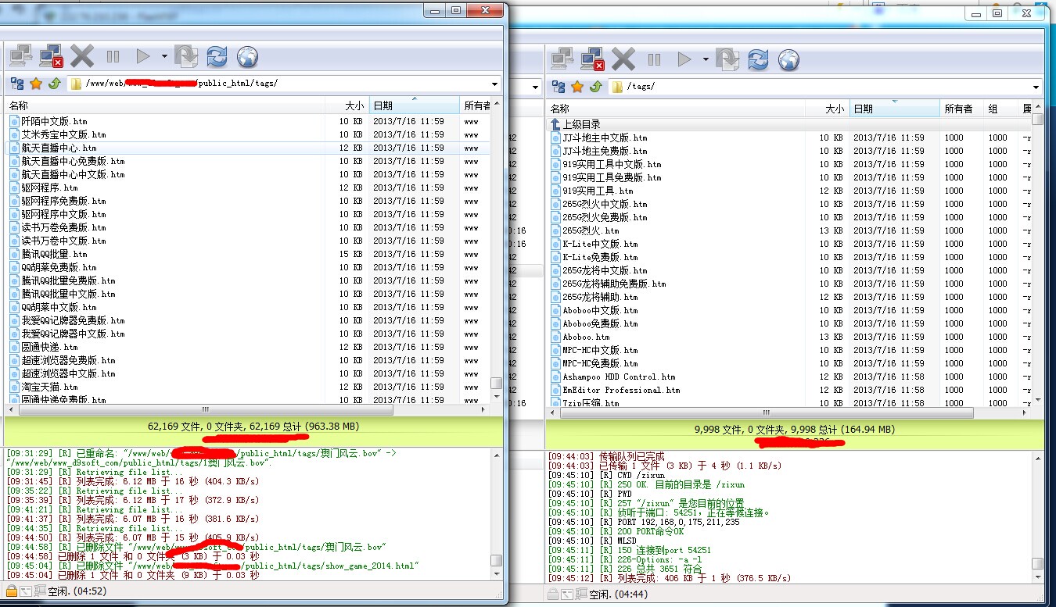The width and height of the screenshot is (1056, 607).
Task: Click Abort X icon in right window
Action: [623, 59]
